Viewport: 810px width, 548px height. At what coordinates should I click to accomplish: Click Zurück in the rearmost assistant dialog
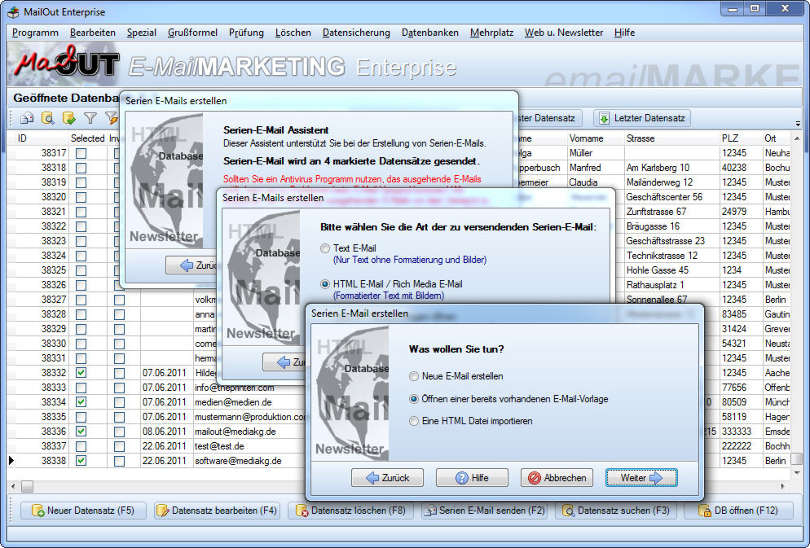pyautogui.click(x=191, y=265)
